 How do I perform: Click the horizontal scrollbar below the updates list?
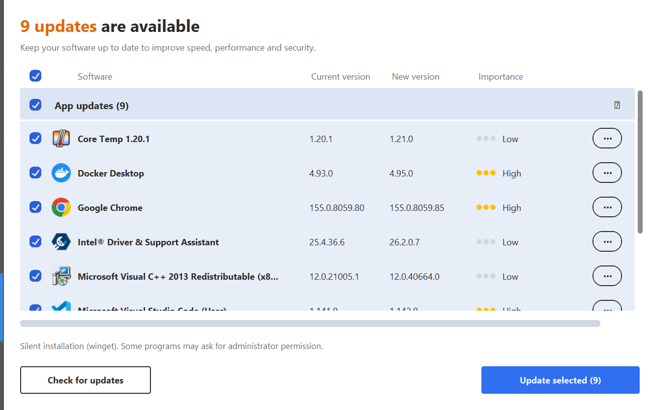[x=310, y=323]
